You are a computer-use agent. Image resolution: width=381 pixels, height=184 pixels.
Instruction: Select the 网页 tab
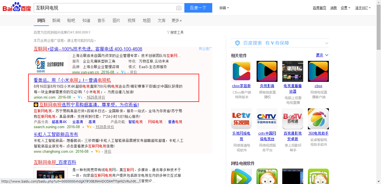(41, 20)
